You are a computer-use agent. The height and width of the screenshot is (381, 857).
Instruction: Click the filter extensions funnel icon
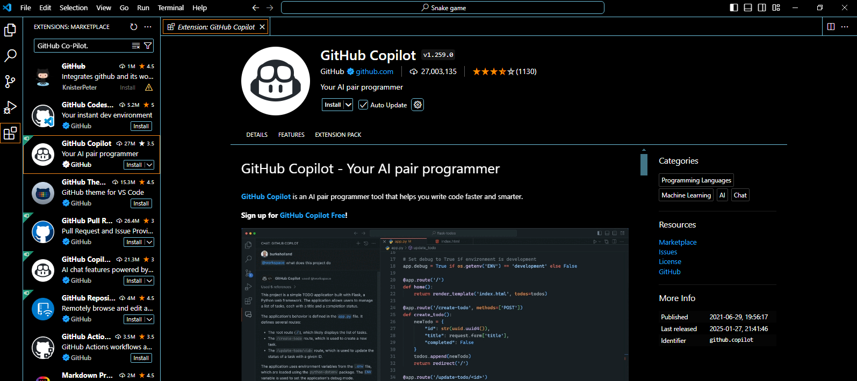tap(148, 46)
